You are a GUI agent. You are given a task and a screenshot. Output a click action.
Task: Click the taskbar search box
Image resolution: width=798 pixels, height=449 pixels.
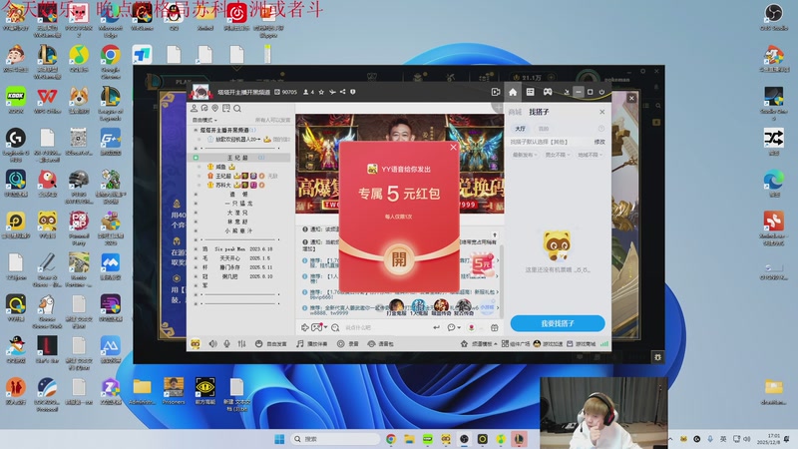(336, 439)
